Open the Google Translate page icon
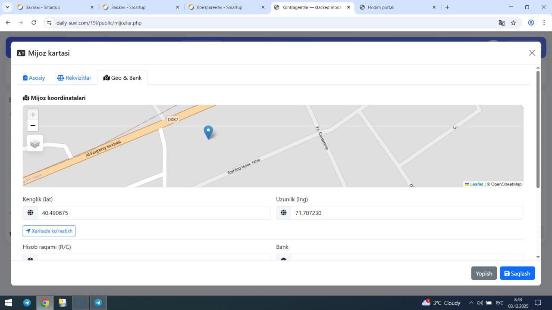 coord(502,23)
